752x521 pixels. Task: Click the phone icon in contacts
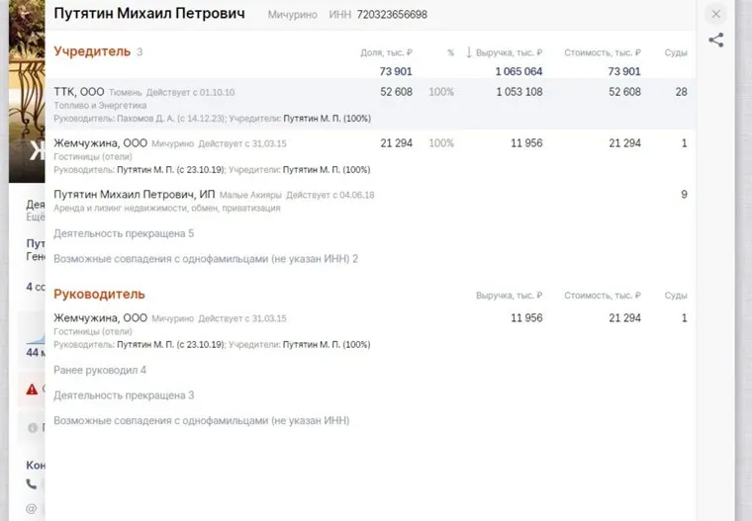[x=32, y=484]
